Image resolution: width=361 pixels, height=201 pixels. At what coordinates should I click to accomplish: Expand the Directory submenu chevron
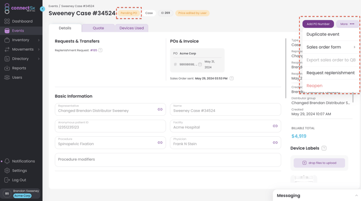(x=39, y=59)
